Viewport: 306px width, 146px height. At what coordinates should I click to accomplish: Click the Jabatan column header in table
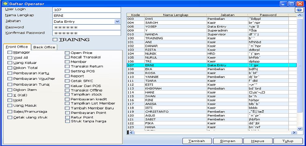point(227,15)
